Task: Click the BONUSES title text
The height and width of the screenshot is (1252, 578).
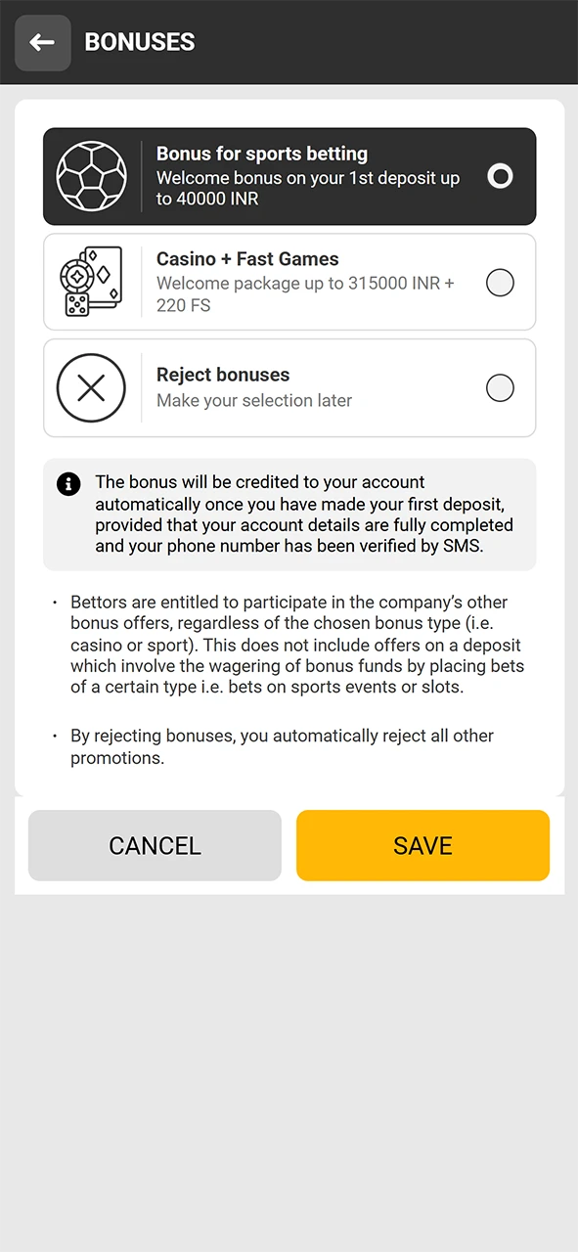Action: coord(139,42)
